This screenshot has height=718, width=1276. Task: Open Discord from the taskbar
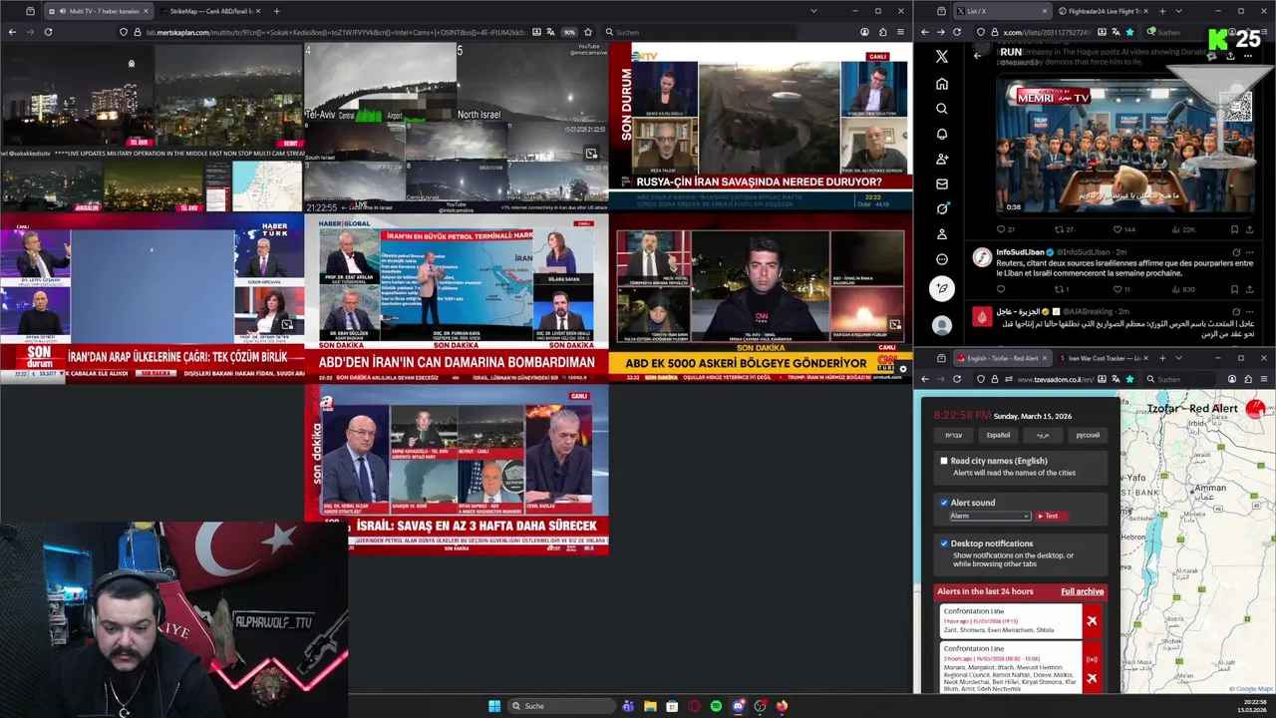tap(738, 706)
